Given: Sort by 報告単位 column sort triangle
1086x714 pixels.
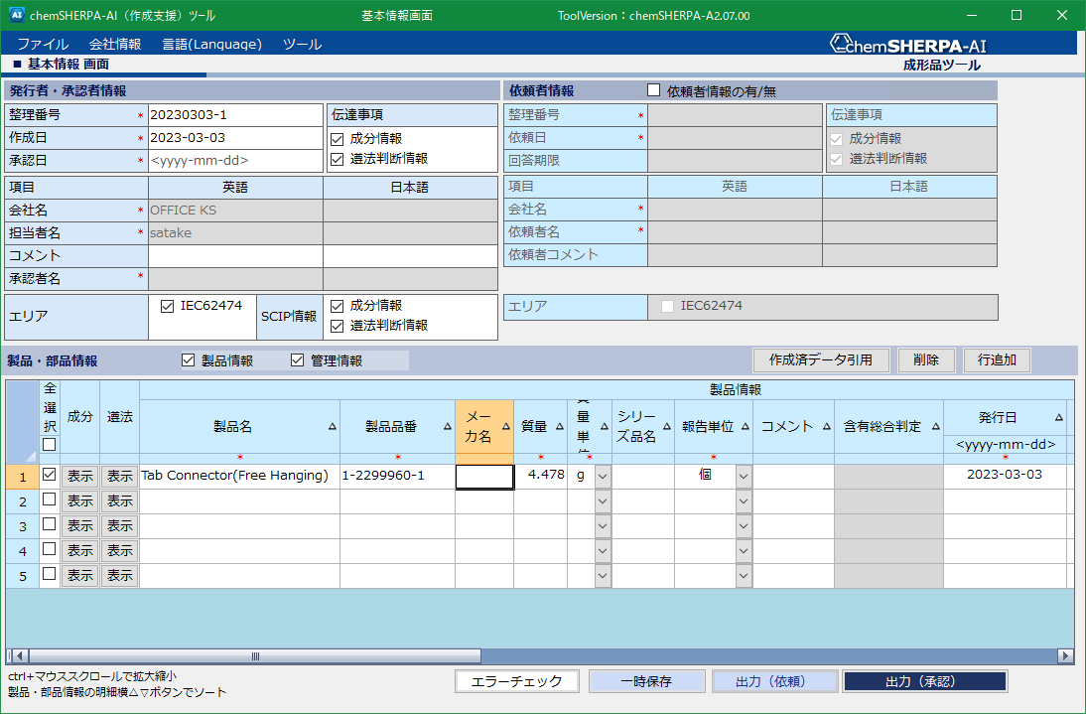Looking at the screenshot, I should 744,427.
